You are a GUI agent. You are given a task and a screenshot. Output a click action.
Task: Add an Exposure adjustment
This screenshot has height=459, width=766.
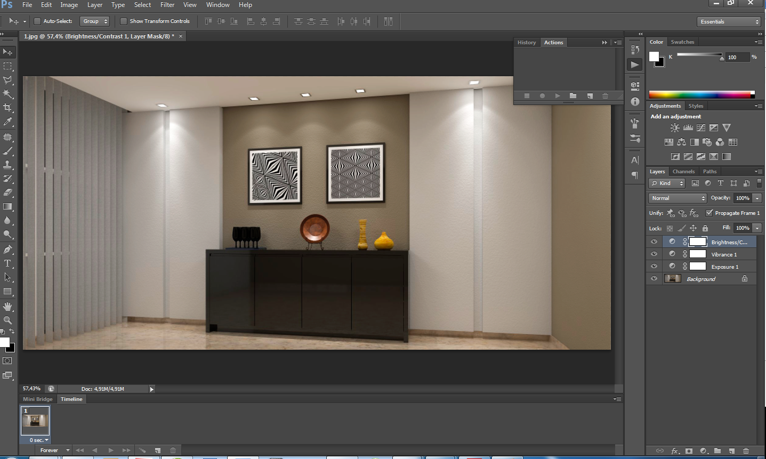tap(714, 128)
